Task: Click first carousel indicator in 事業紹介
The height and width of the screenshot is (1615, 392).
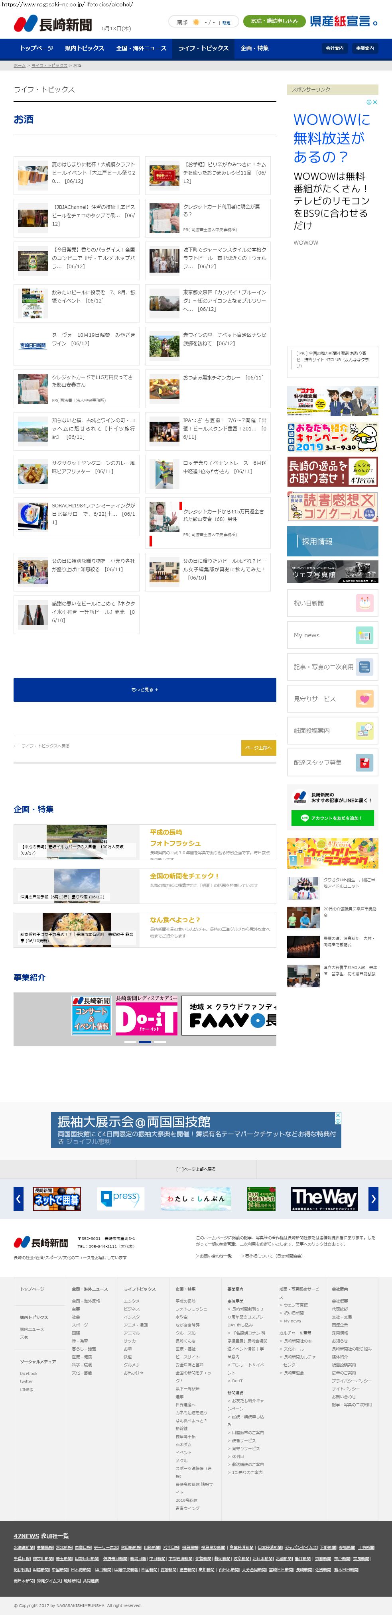Action: tap(130, 1041)
